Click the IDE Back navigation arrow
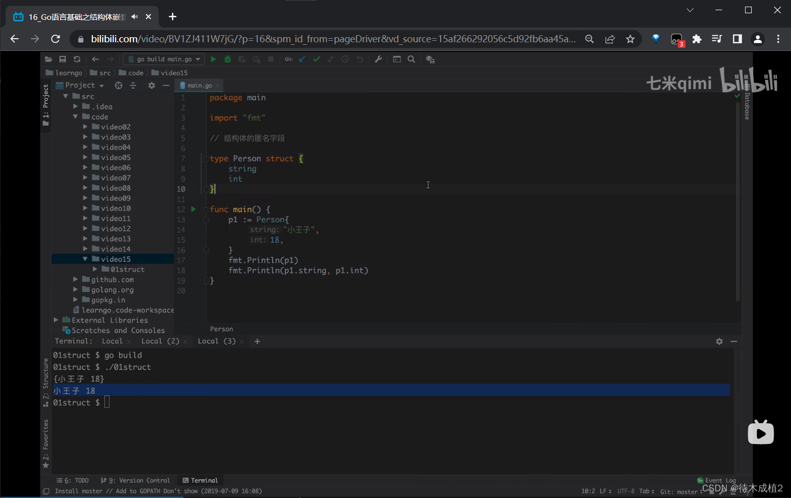Image resolution: width=791 pixels, height=498 pixels. tap(95, 60)
